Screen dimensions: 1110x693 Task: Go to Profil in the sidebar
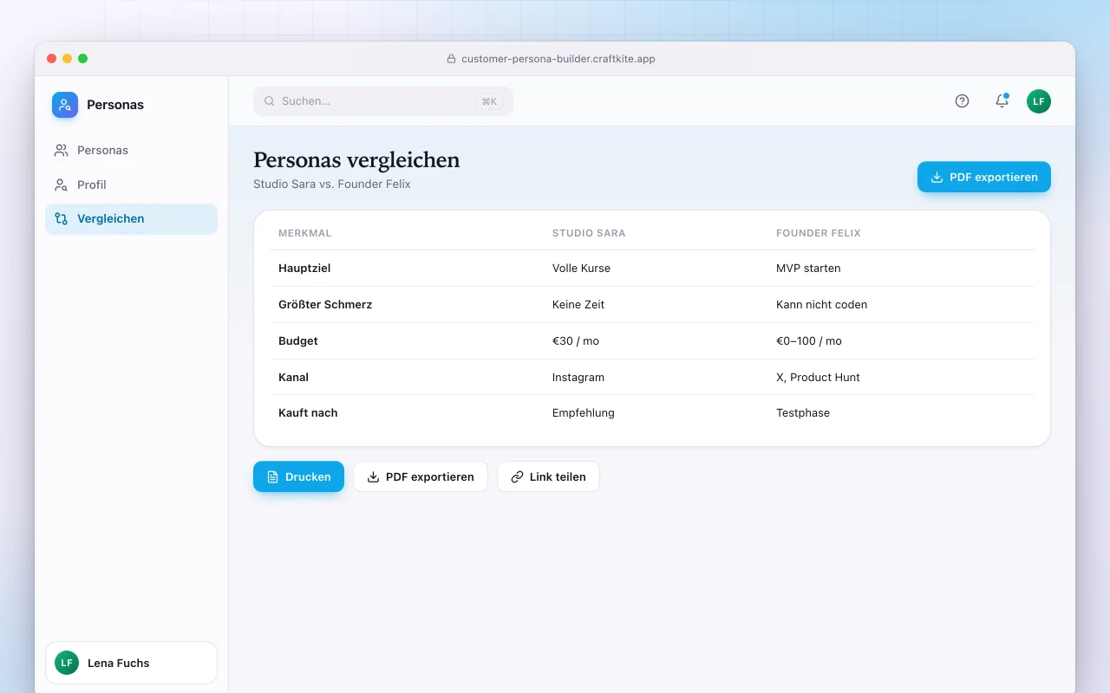[x=131, y=185]
